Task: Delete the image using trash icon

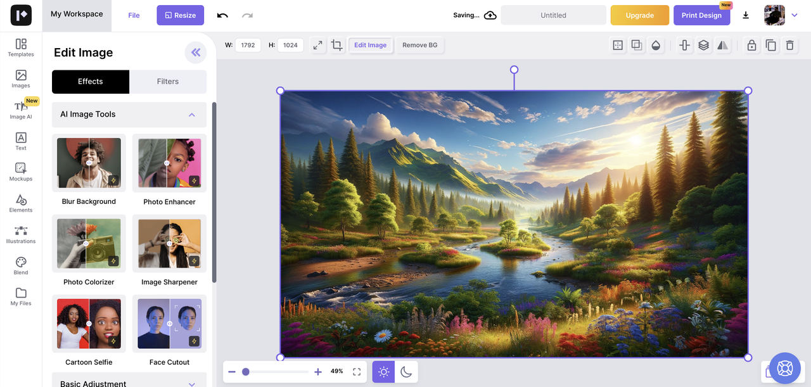Action: click(x=789, y=45)
